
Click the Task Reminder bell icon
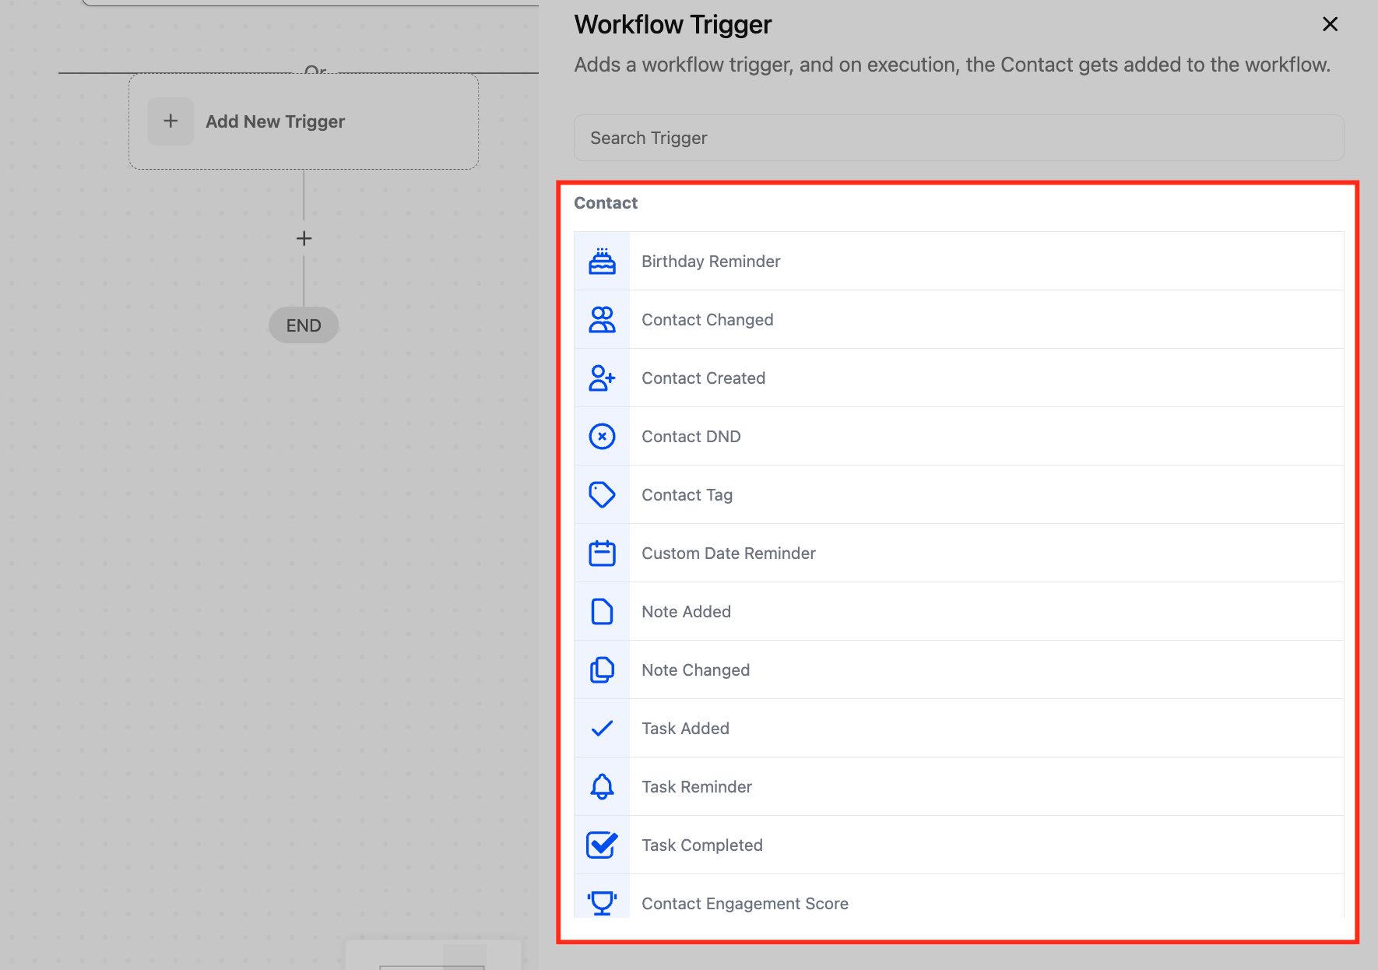pyautogui.click(x=602, y=787)
